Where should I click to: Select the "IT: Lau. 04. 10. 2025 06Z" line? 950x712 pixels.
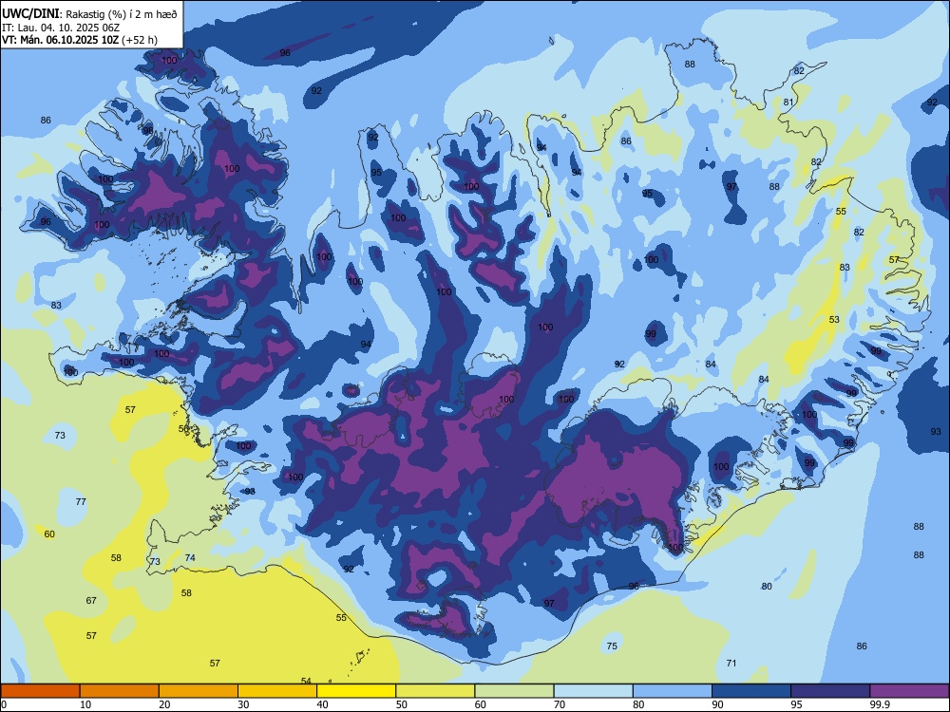point(61,28)
